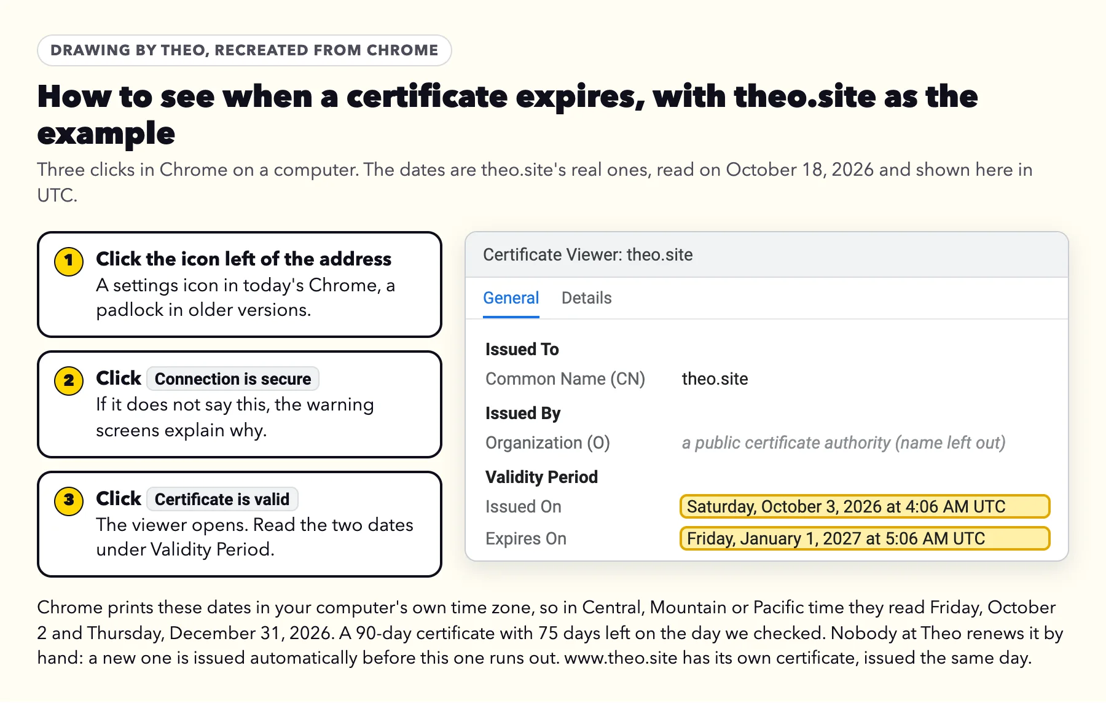Click the 'Common Name (CN)' label
Image resolution: width=1106 pixels, height=703 pixels.
565,379
